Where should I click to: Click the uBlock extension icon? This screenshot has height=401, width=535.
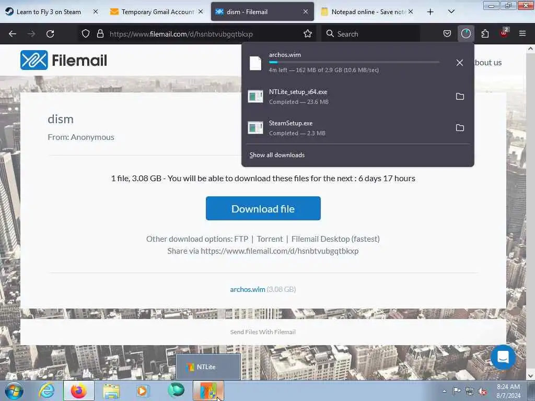[x=504, y=33]
